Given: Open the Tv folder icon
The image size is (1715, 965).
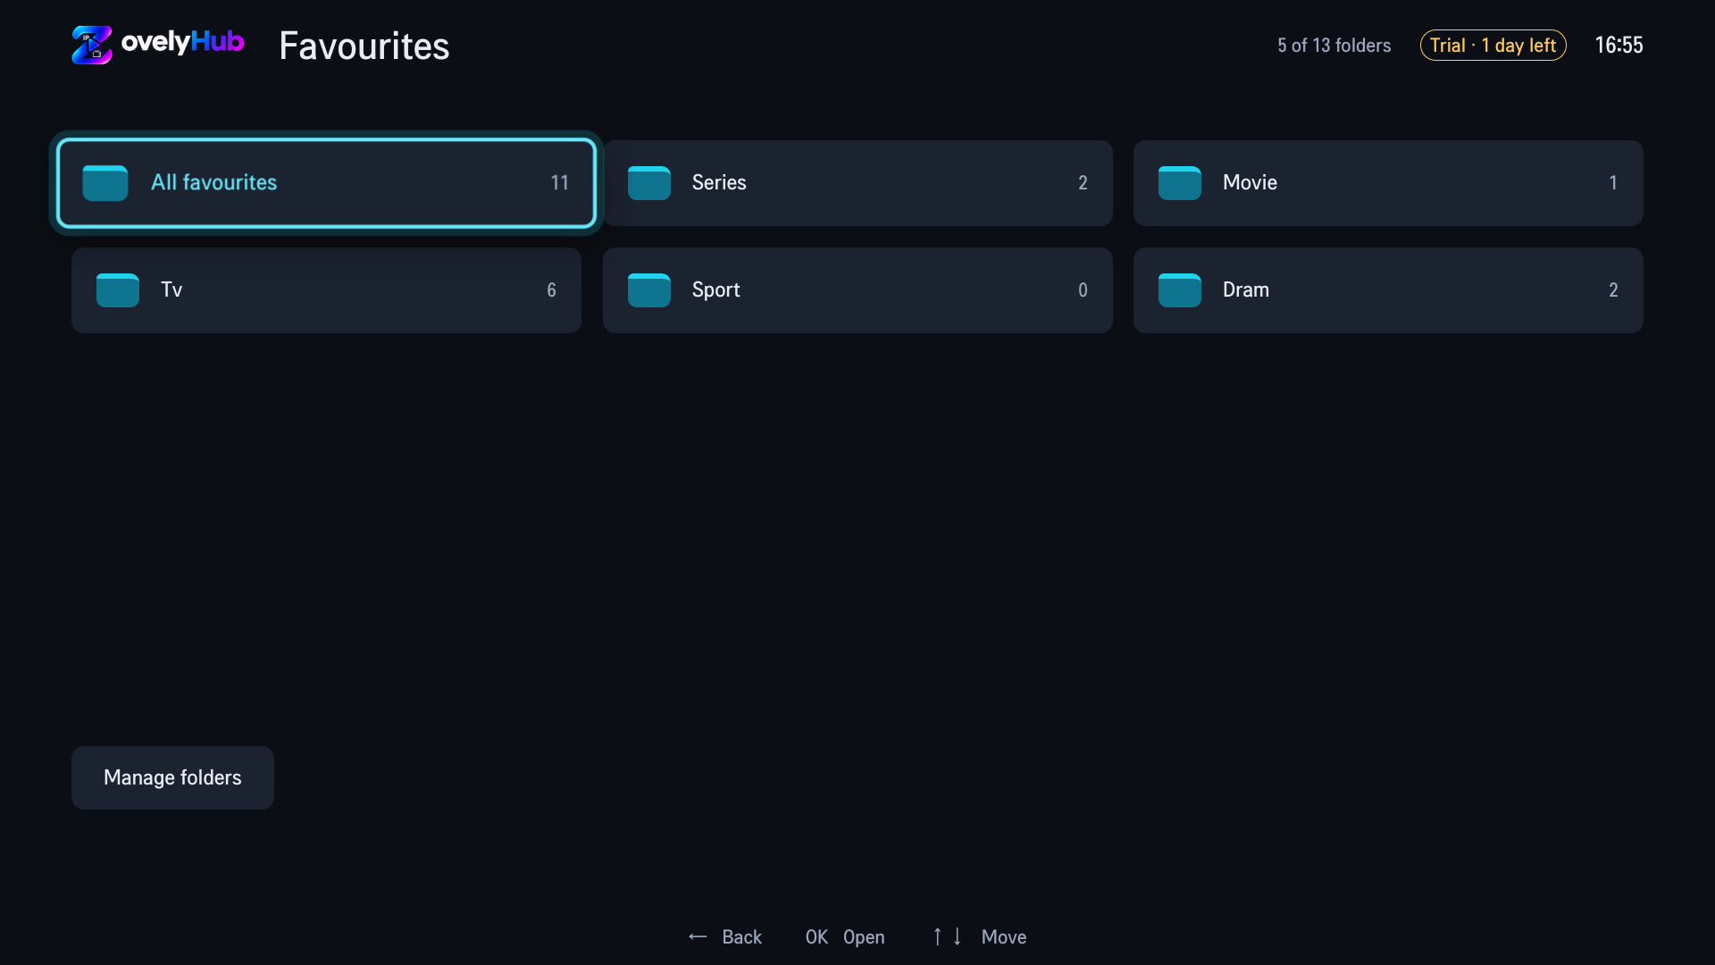Looking at the screenshot, I should pyautogui.click(x=118, y=290).
